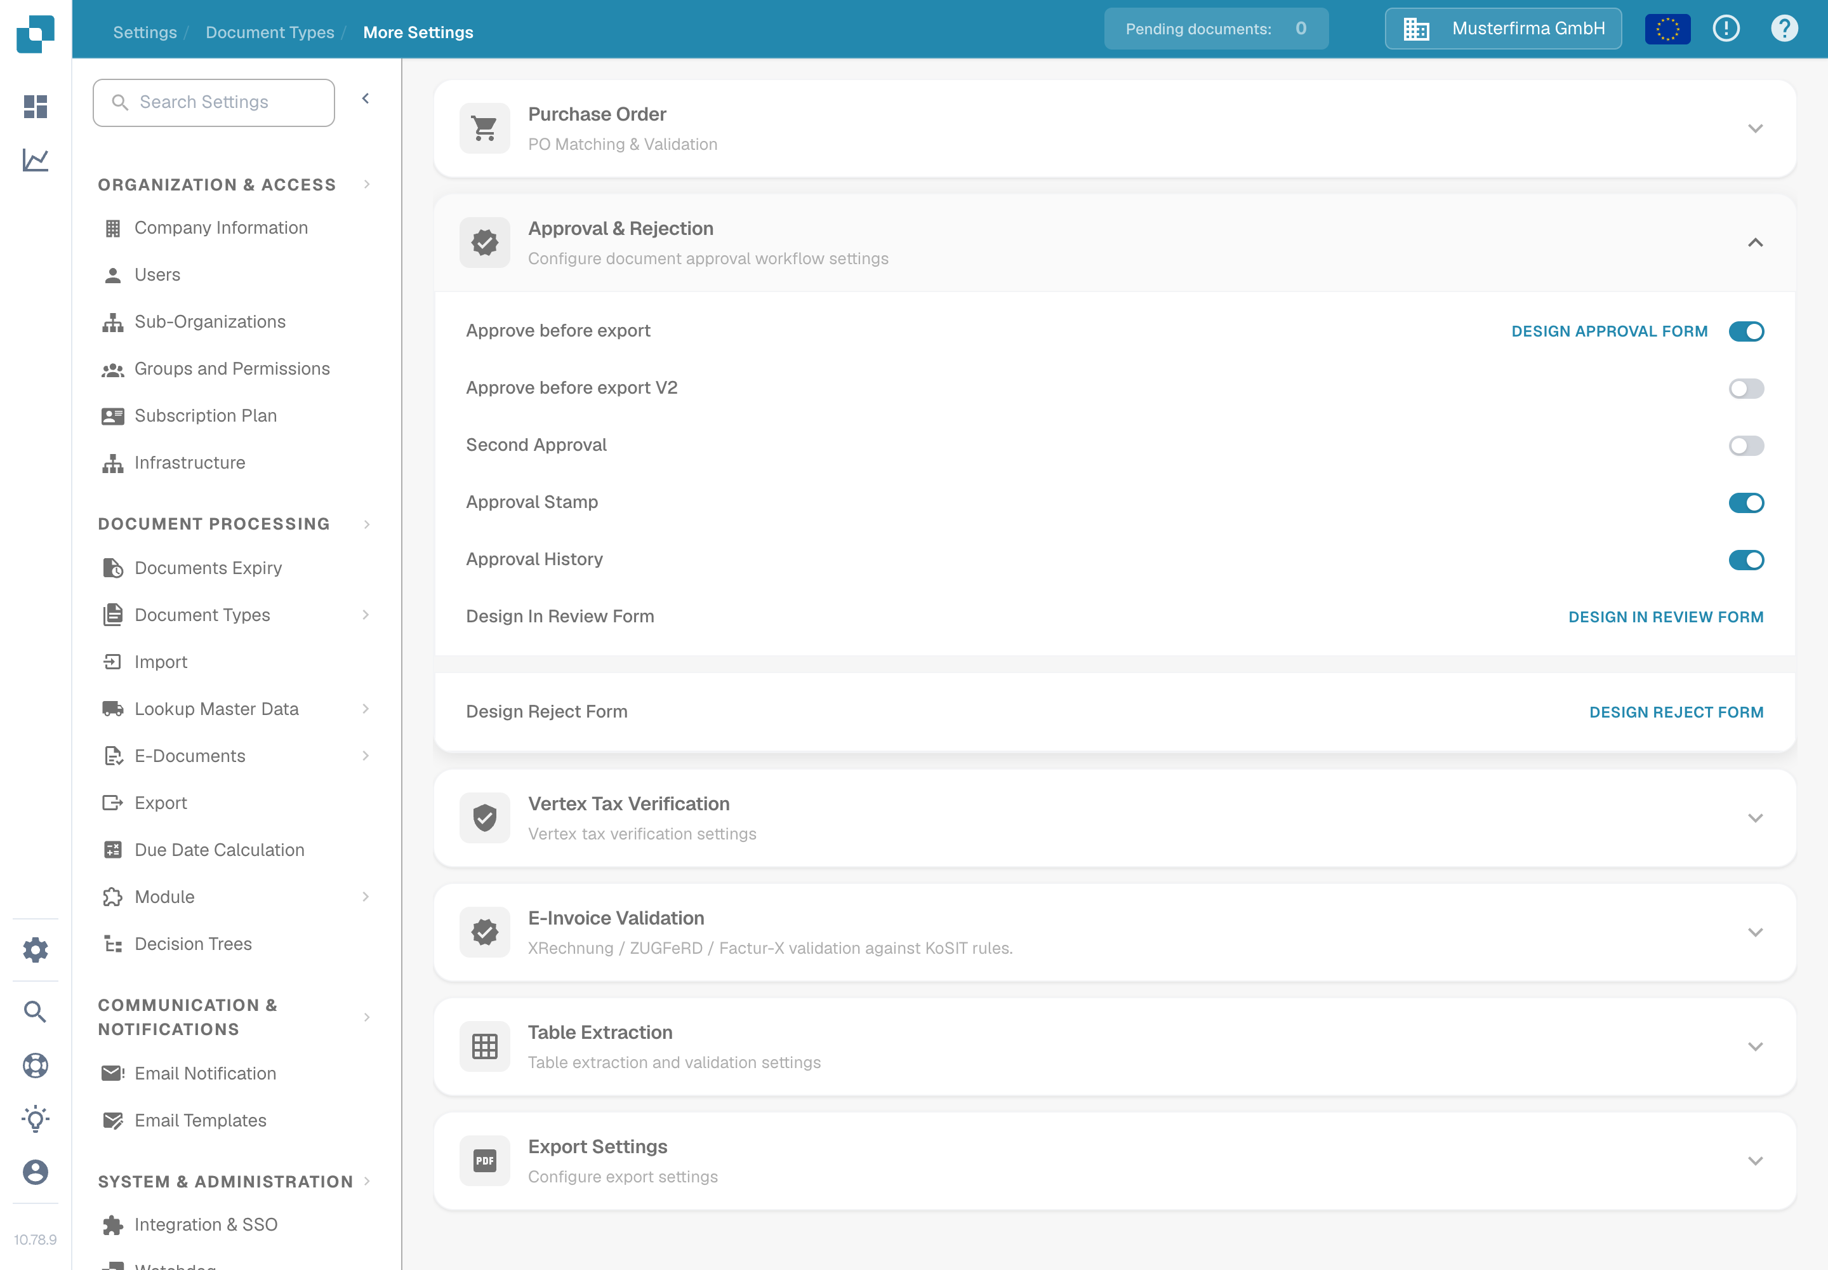Click the Vertex Tax Verification shield icon

484,818
